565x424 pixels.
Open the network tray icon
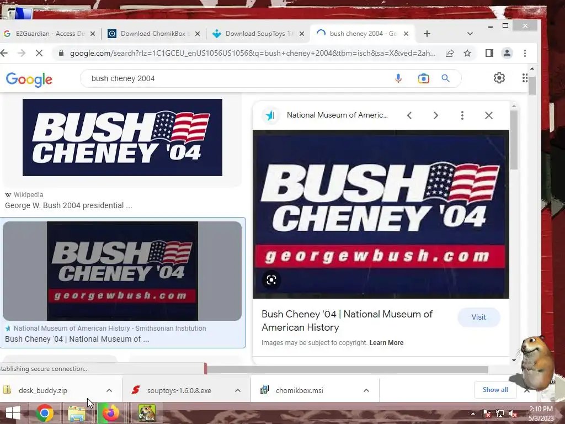500,414
